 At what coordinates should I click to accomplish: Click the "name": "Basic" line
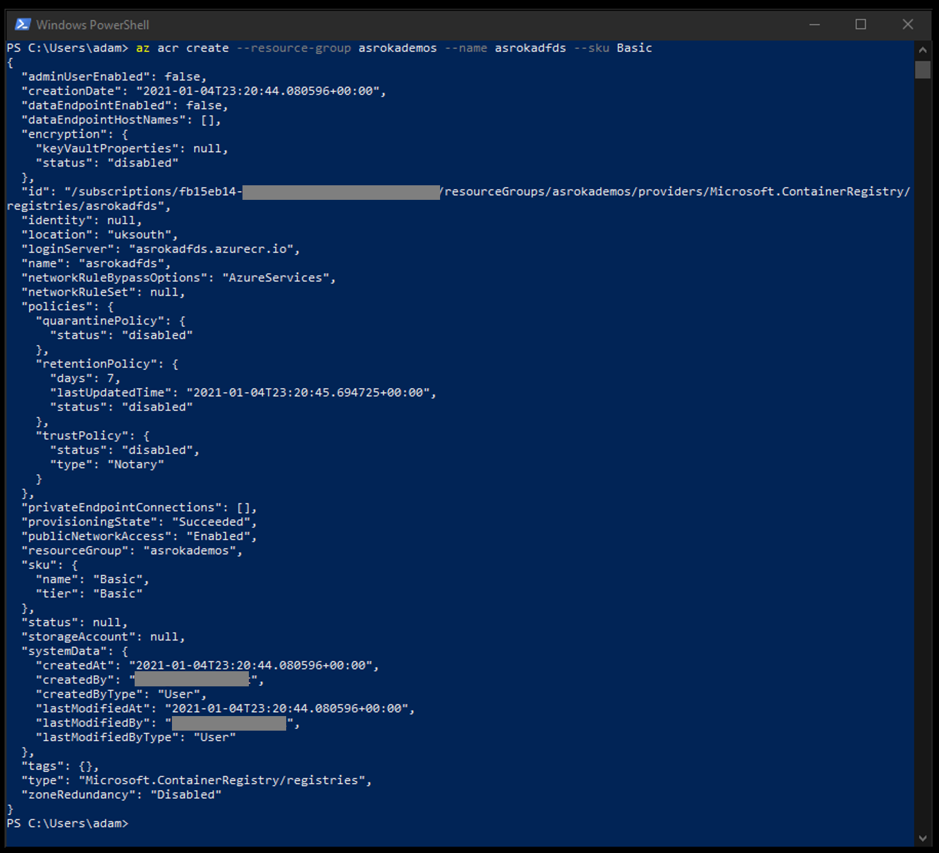93,580
